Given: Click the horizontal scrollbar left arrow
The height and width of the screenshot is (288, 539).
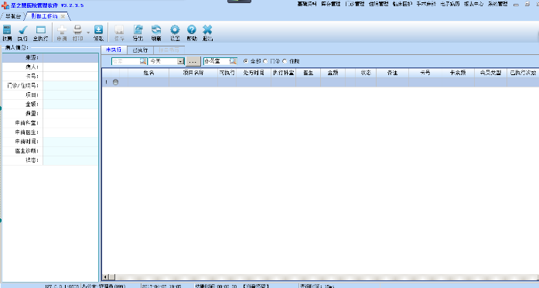Looking at the screenshot, I should [x=105, y=277].
